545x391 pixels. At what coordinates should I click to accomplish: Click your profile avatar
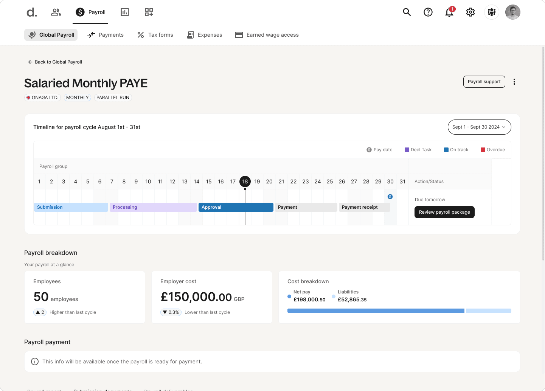[512, 12]
